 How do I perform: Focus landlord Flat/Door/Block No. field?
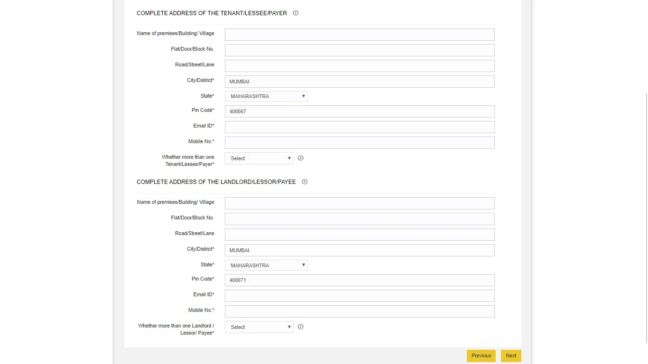(360, 219)
